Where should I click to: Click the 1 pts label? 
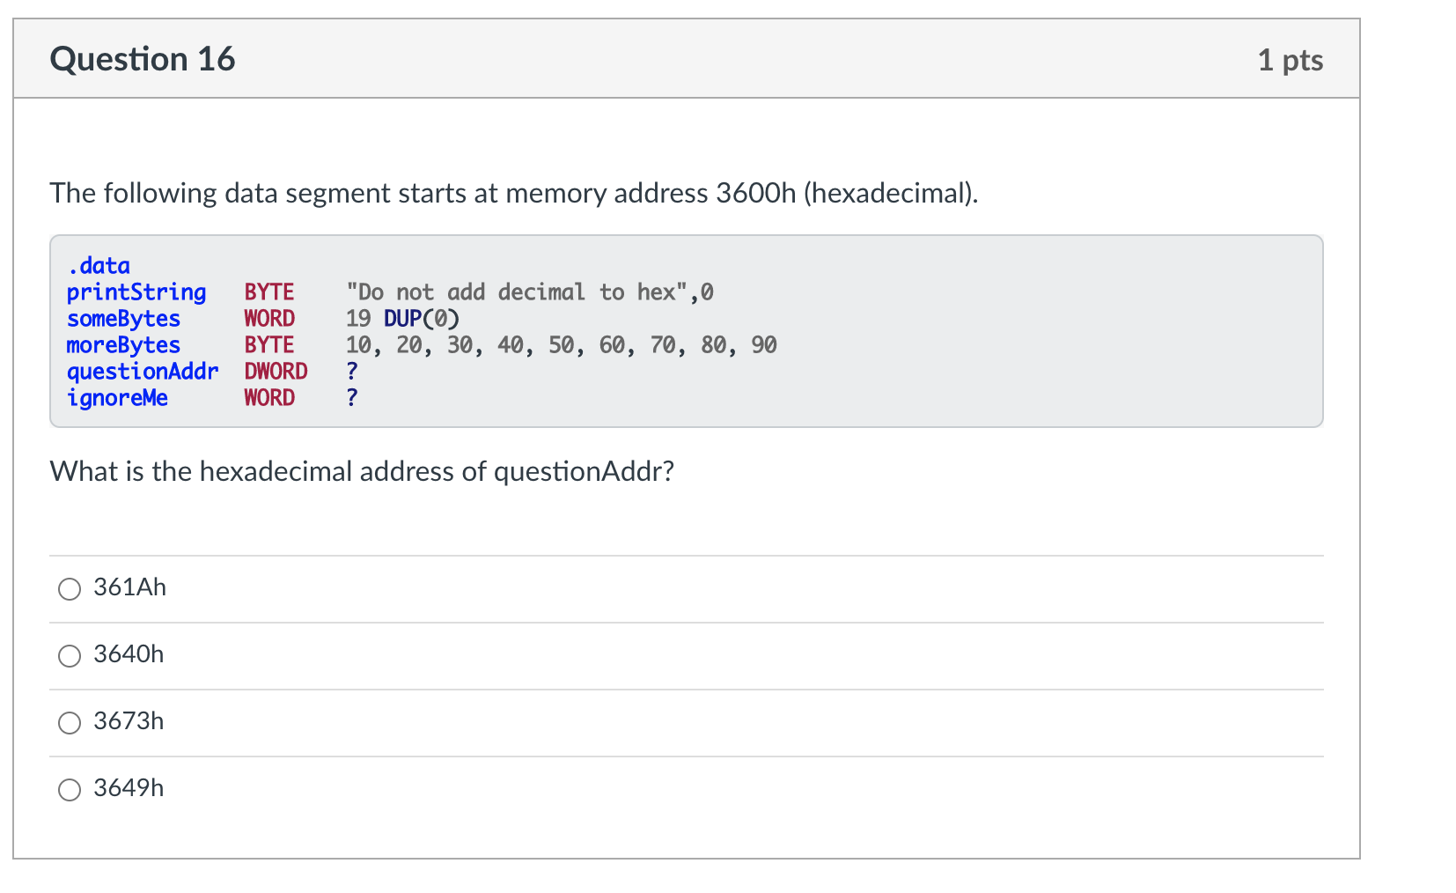click(1291, 60)
